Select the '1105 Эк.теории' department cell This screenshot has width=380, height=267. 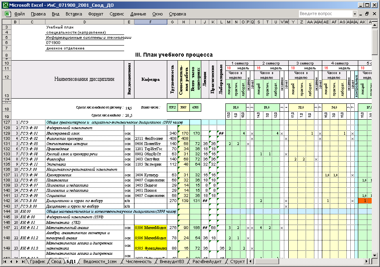pyautogui.click(x=151, y=164)
